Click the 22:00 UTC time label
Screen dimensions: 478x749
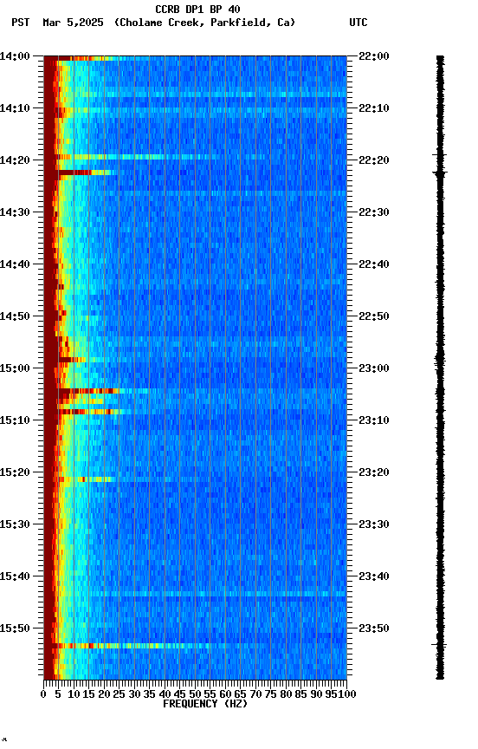374,56
